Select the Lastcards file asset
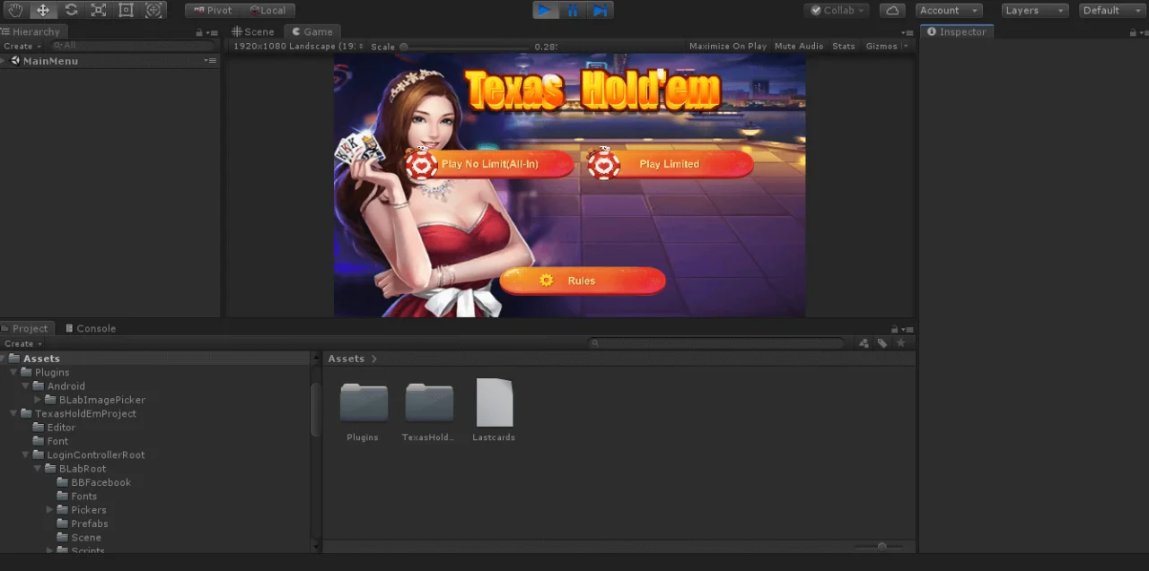1149x571 pixels. [x=494, y=402]
